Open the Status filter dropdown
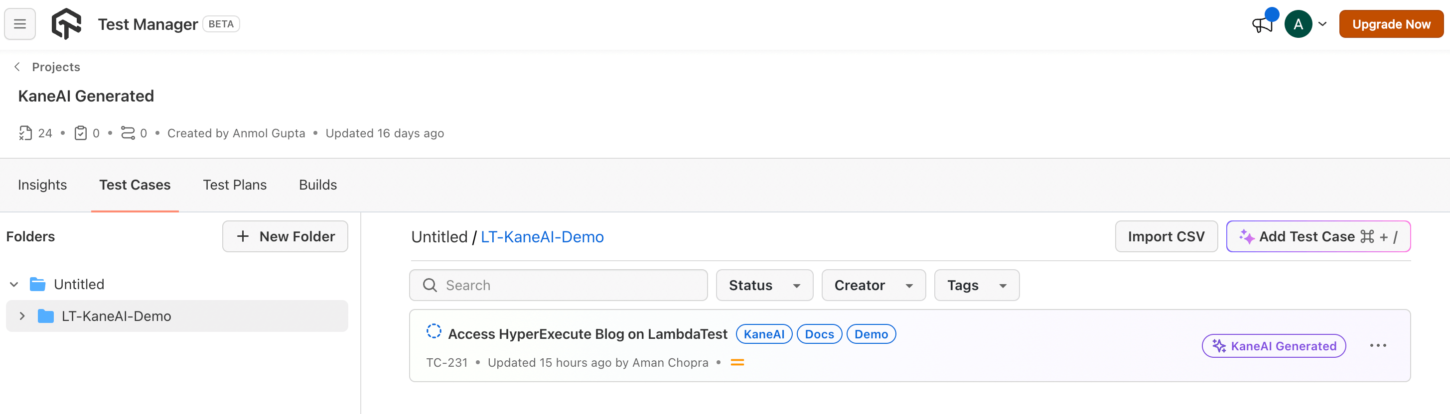This screenshot has width=1450, height=414. pos(764,285)
